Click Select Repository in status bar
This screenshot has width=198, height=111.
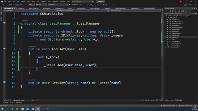pos(186,106)
